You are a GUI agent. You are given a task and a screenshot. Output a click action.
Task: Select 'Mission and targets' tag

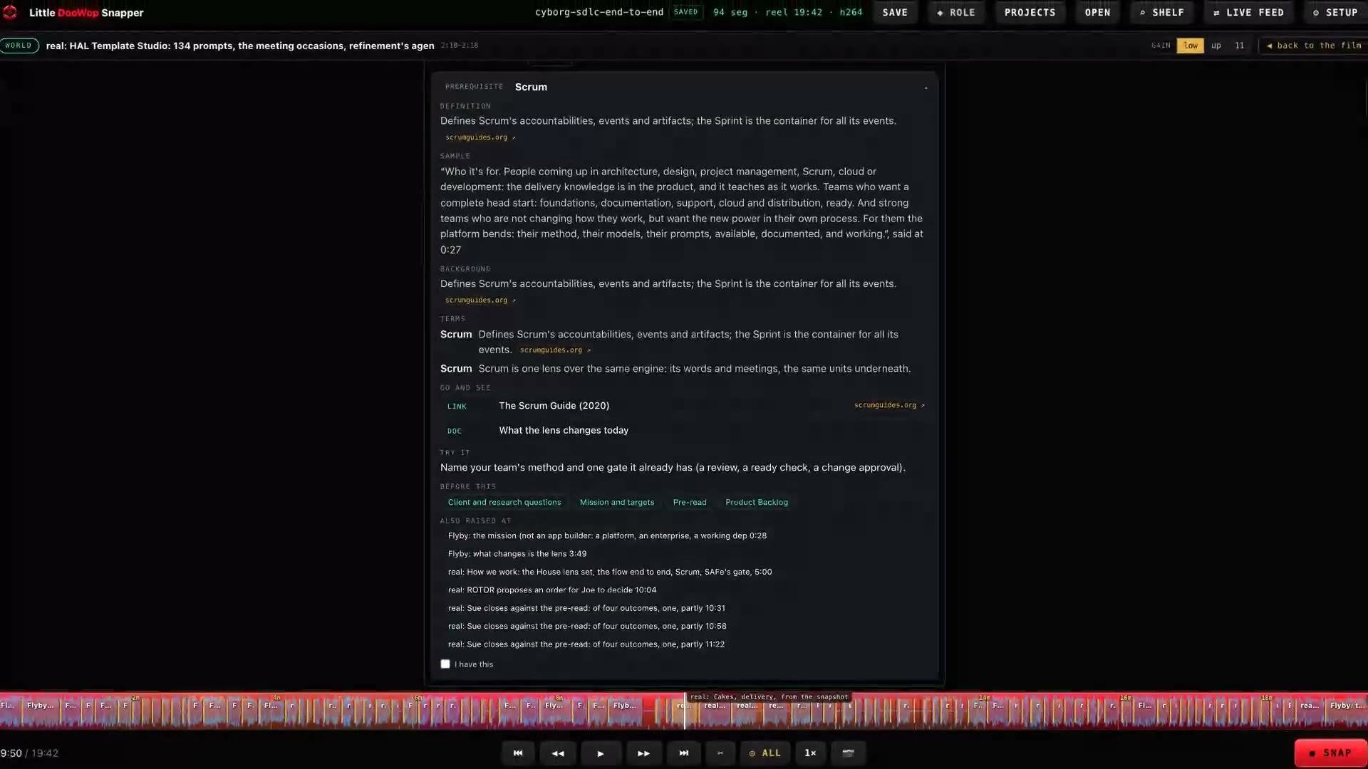click(x=617, y=502)
